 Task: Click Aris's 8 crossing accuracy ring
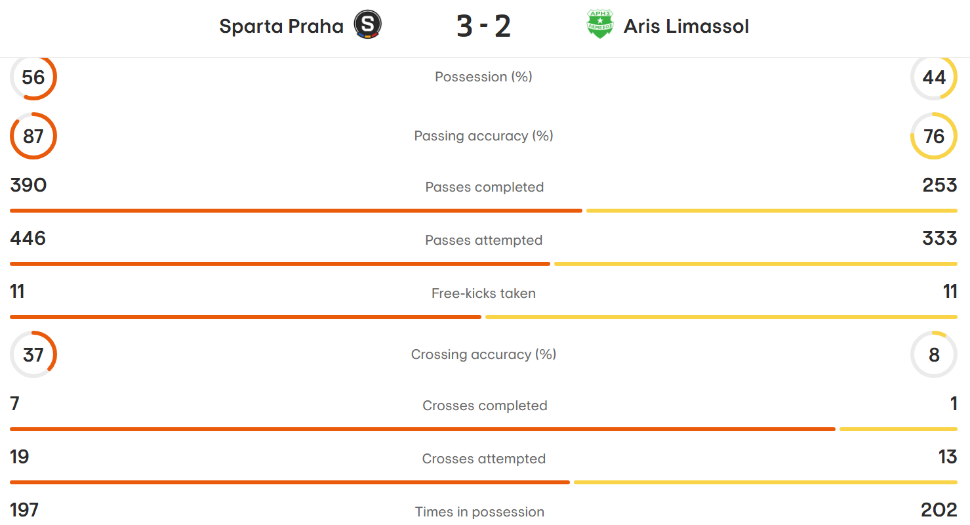934,354
